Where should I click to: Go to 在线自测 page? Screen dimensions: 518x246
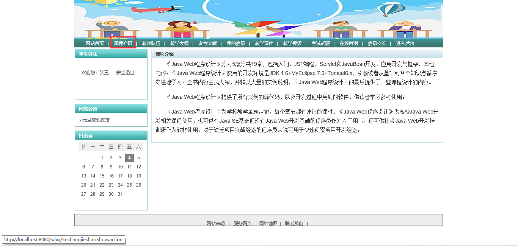point(349,44)
